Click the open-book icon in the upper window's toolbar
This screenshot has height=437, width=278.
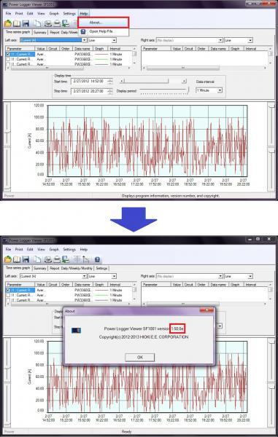[x=17, y=23]
